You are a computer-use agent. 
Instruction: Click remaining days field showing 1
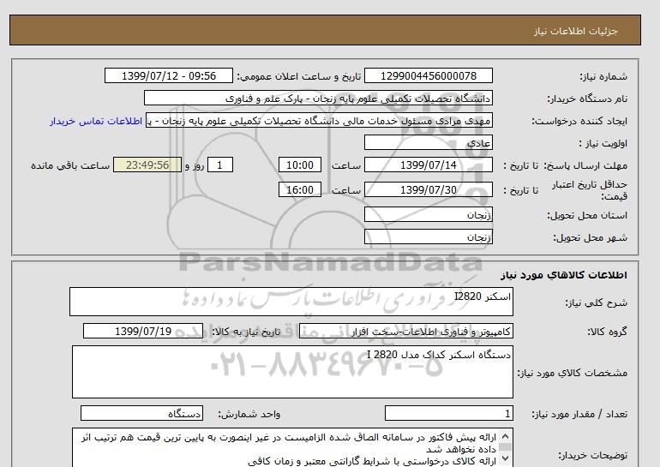pyautogui.click(x=220, y=165)
